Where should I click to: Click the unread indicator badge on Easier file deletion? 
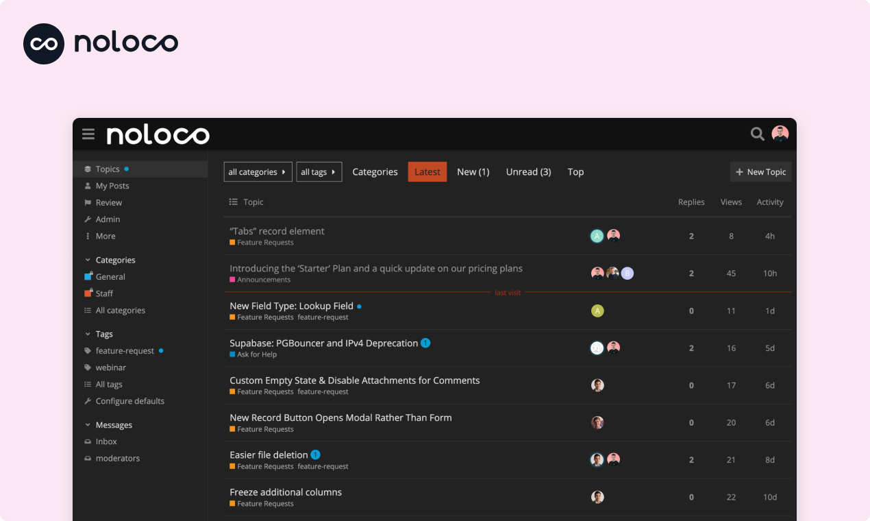click(x=315, y=454)
